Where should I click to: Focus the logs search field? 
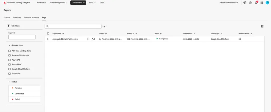point(73,26)
